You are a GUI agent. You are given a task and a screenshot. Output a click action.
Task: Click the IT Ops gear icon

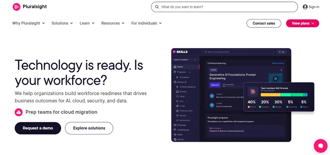click(x=177, y=106)
